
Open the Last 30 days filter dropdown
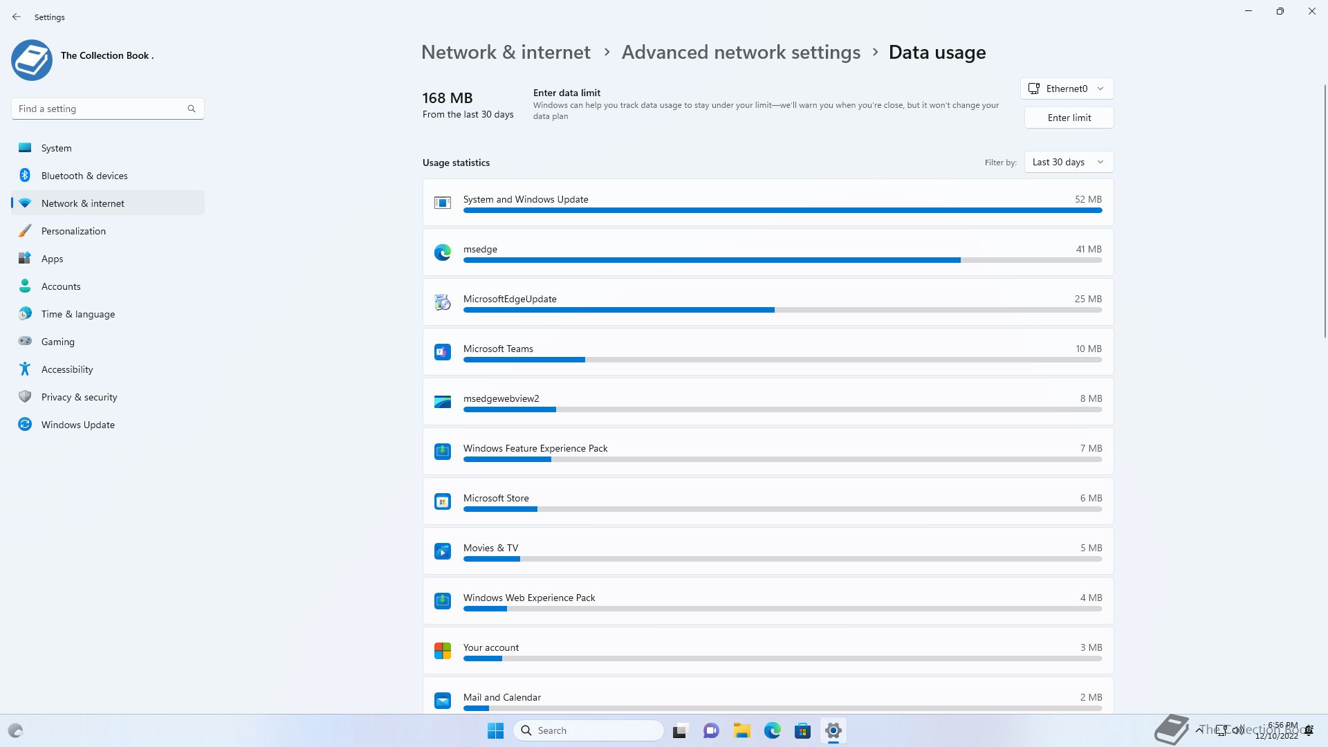[1069, 162]
